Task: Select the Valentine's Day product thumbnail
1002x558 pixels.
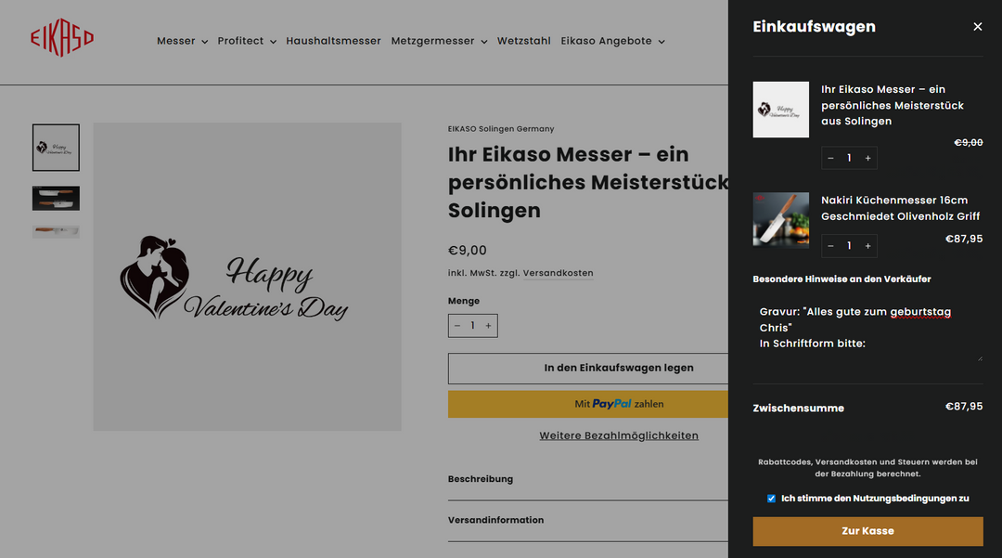Action: click(56, 148)
